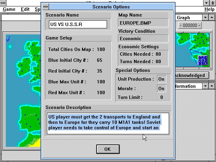Open Scenario Options dialog system menu box
The image size is (216, 162).
click(x=46, y=7)
